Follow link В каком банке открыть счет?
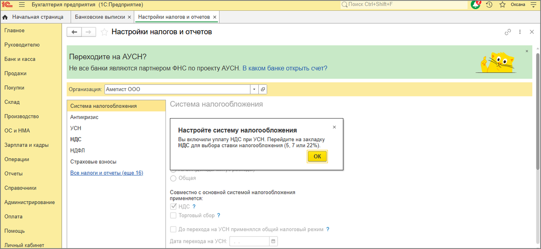Viewport: 541px width, 249px height. point(285,69)
